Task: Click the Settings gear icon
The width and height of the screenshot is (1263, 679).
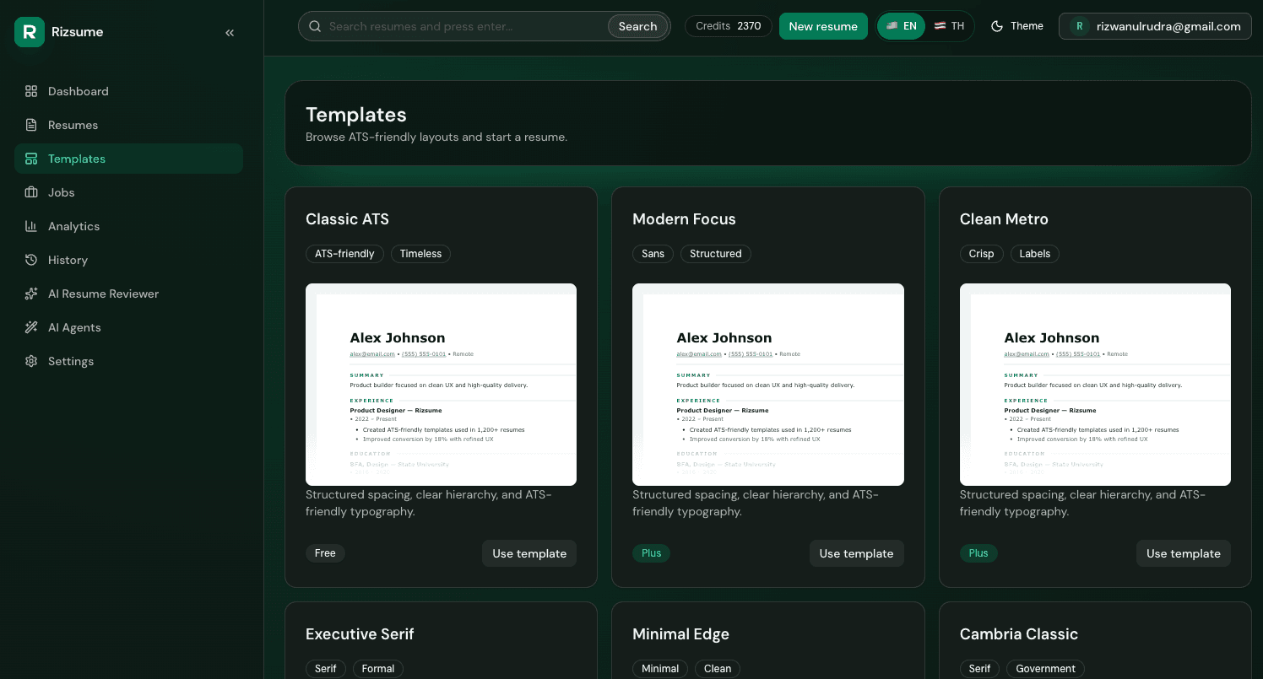Action: 31,361
